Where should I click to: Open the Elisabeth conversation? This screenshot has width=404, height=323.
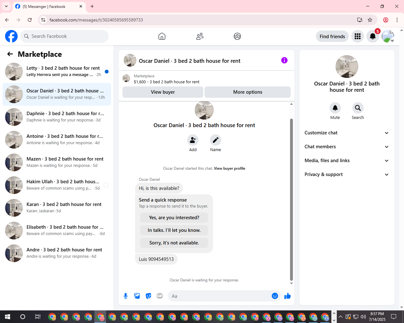[x=57, y=231]
